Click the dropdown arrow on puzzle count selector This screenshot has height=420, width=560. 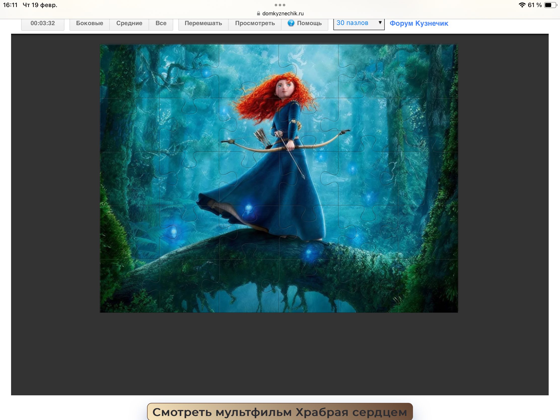point(380,23)
